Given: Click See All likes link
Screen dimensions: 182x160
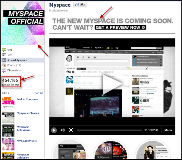Looking at the screenshot, I should click(39, 93).
